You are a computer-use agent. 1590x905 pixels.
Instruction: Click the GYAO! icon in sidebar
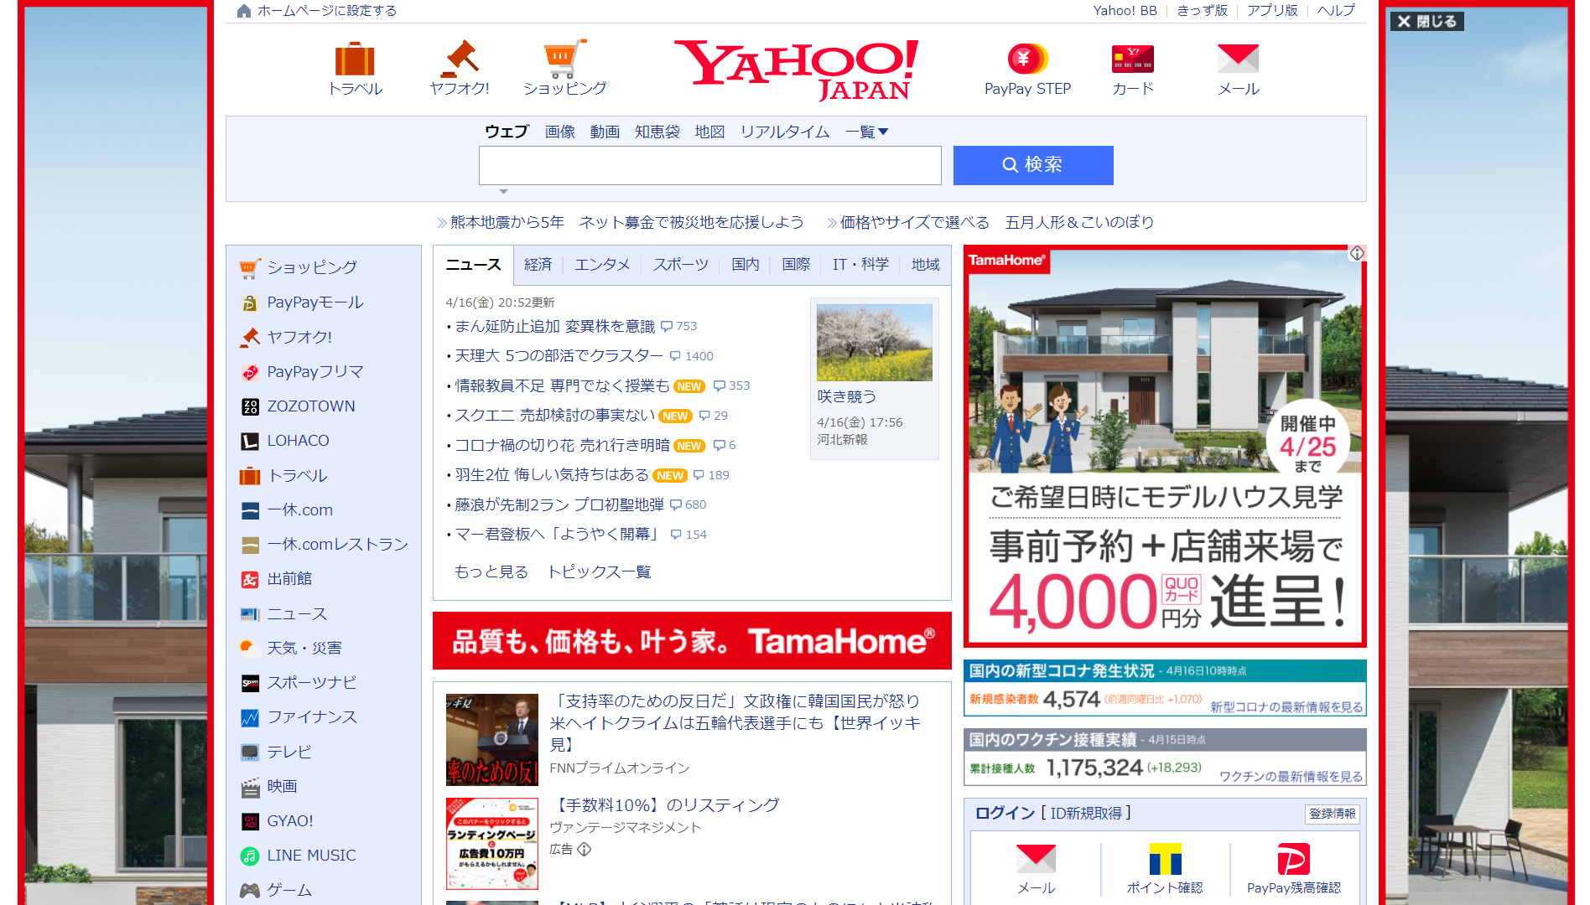click(250, 821)
